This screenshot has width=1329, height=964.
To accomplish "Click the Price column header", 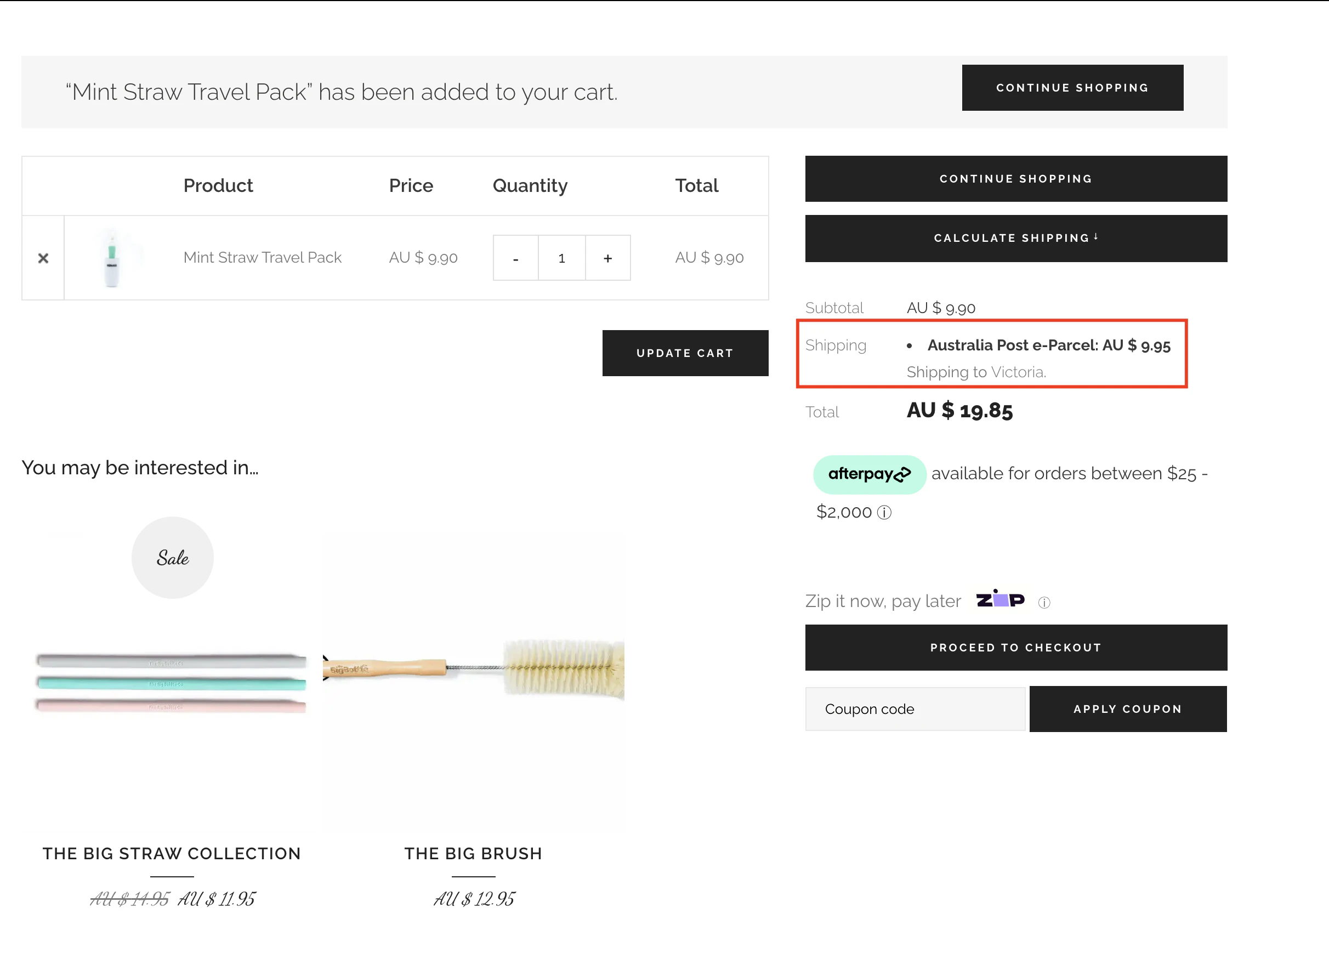I will [411, 185].
